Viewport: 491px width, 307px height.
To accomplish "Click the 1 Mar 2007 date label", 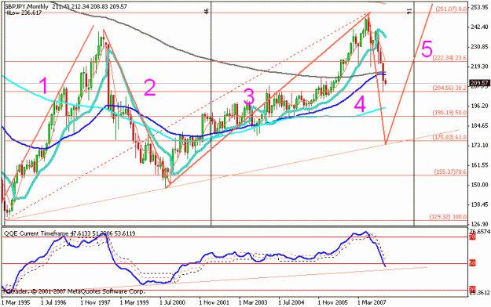I will pos(372,302).
